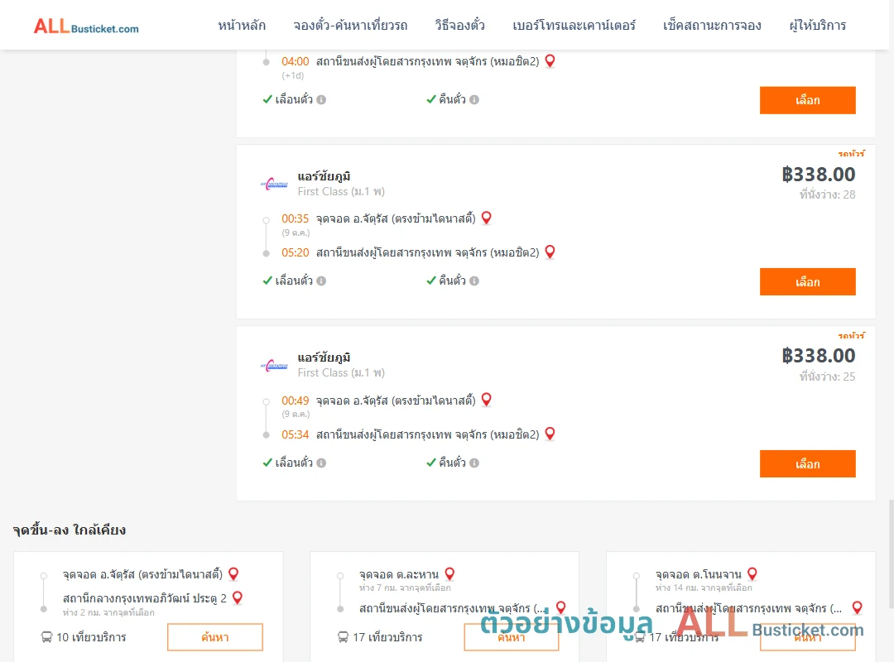Click map pin of destination in ต.โนนจาน card
894x662 pixels.
point(857,608)
